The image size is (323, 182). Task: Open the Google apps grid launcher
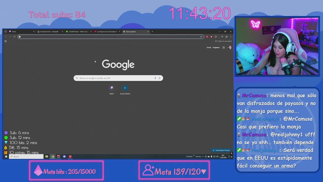224,48
